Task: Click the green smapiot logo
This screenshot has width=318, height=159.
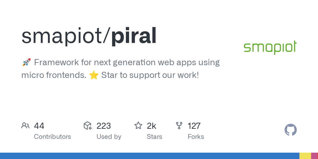Action: (x=270, y=48)
